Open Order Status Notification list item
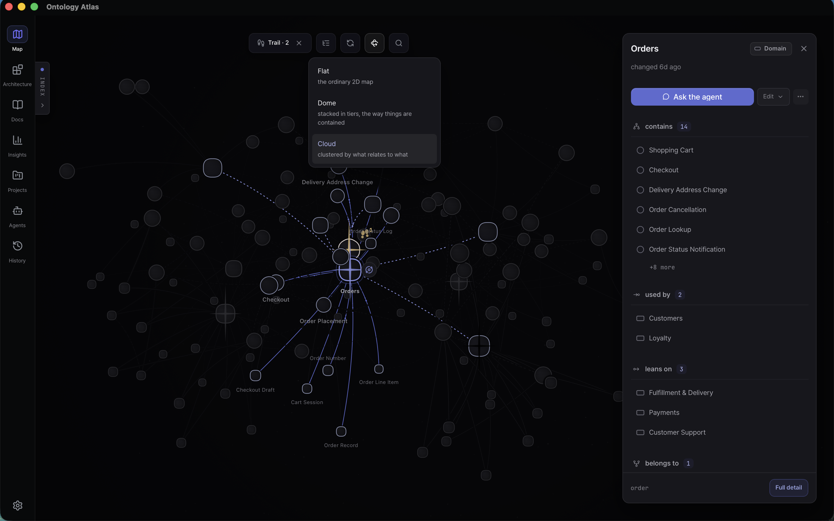Viewport: 834px width, 521px height. [x=720, y=249]
